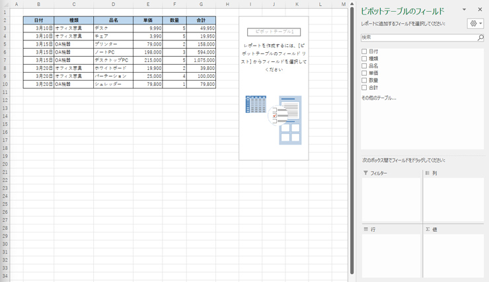Click the 列 area box
Viewport: 489px width, 282px height.
(453, 199)
